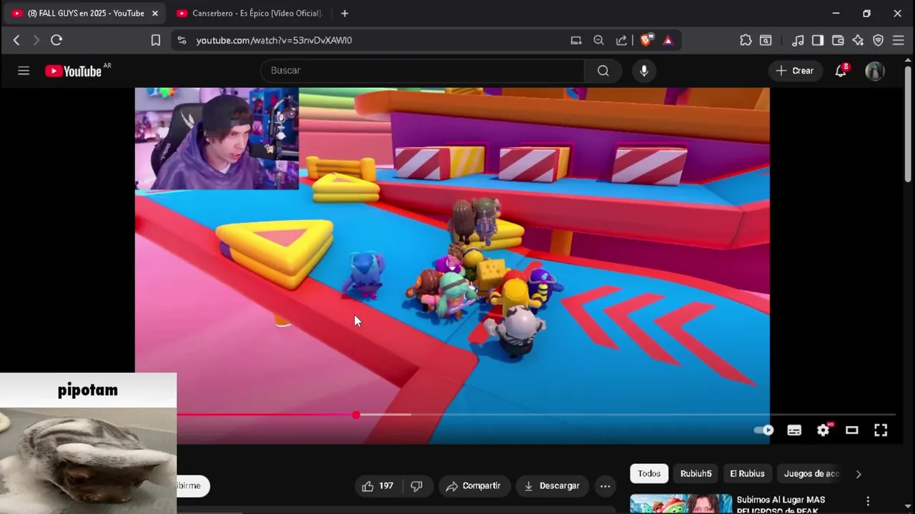The height and width of the screenshot is (514, 915).
Task: Select the Rubiuh5 filter chip
Action: point(696,473)
